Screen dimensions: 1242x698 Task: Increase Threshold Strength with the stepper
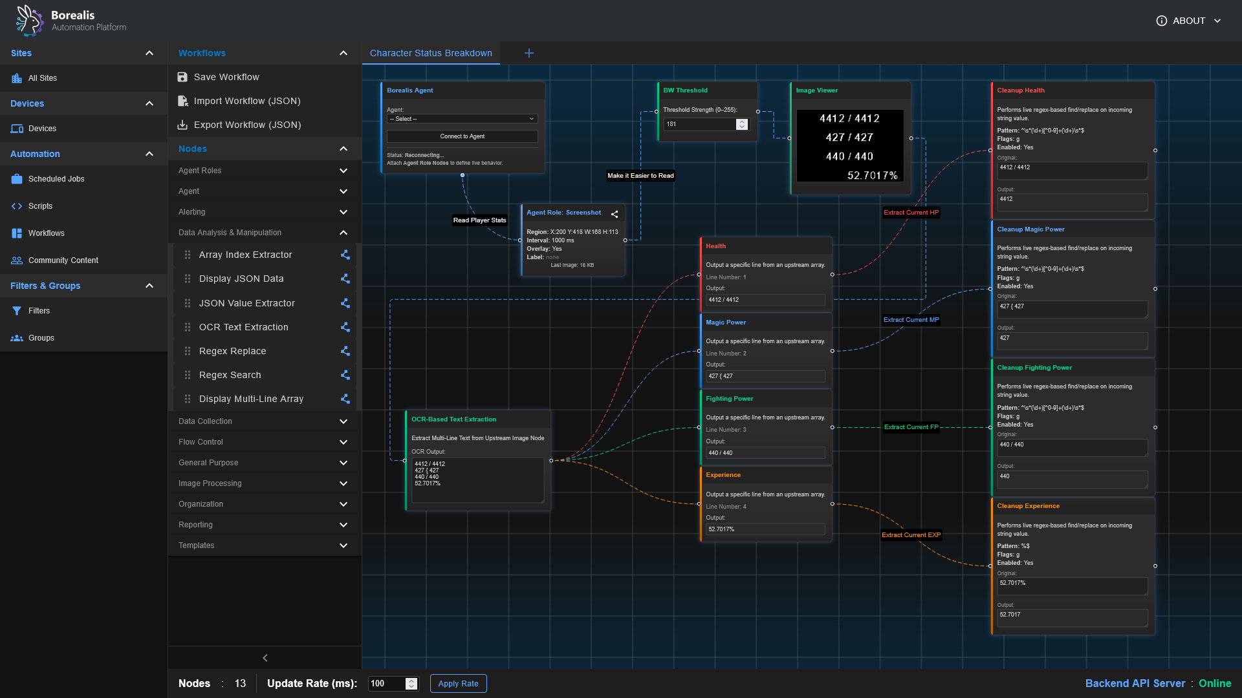pos(741,122)
